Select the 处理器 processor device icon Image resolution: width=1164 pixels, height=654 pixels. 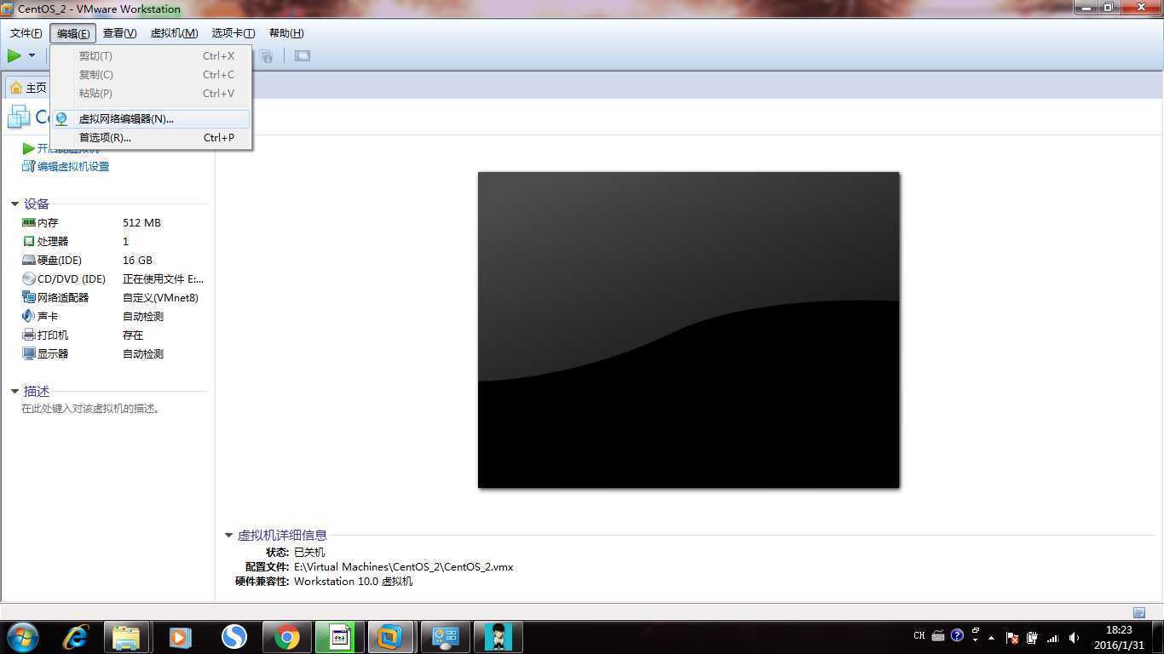[x=29, y=241]
